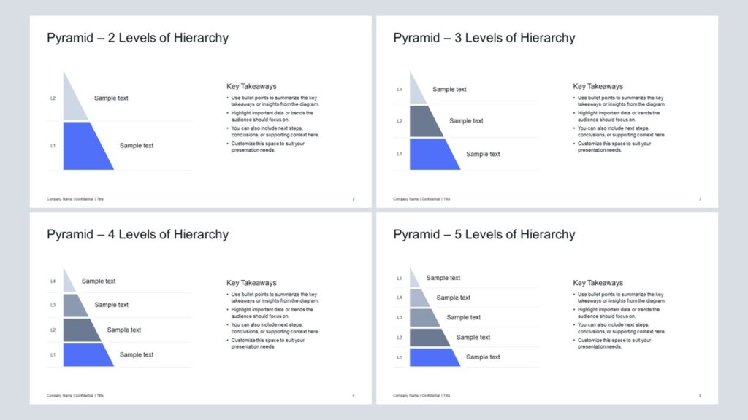The width and height of the screenshot is (748, 420).
Task: Click page number 4 on the 4-level slide
Action: pyautogui.click(x=354, y=396)
